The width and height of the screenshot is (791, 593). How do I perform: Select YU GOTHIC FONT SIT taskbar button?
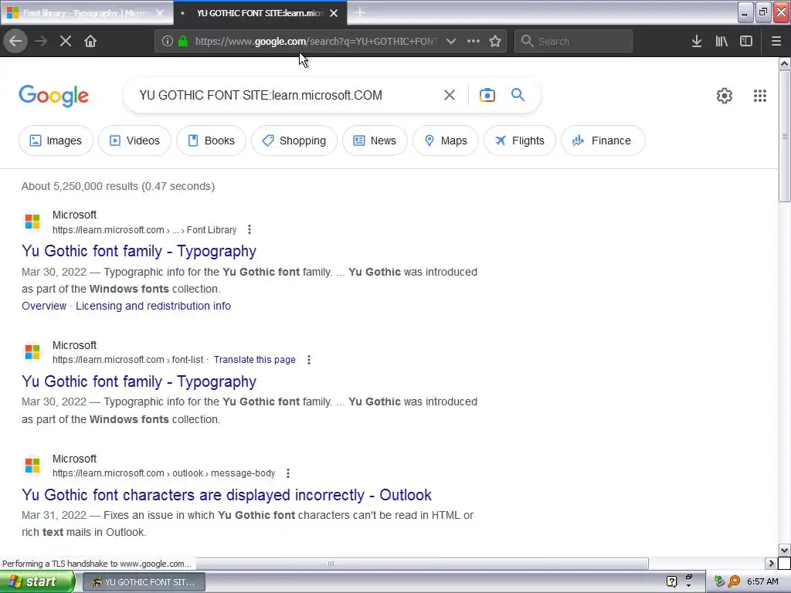[144, 582]
